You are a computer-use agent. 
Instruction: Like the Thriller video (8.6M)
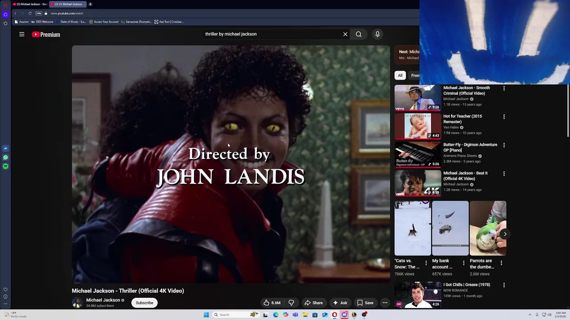(271, 303)
